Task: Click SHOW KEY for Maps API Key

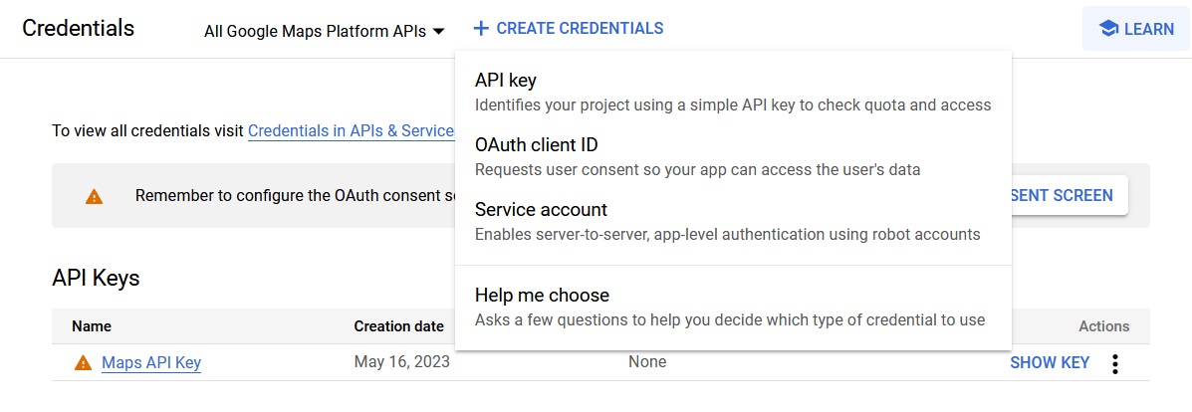Action: pos(1049,363)
